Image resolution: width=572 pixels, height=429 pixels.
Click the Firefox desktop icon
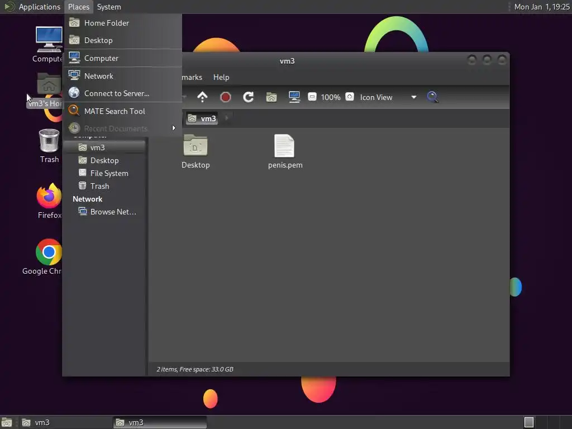coord(49,201)
